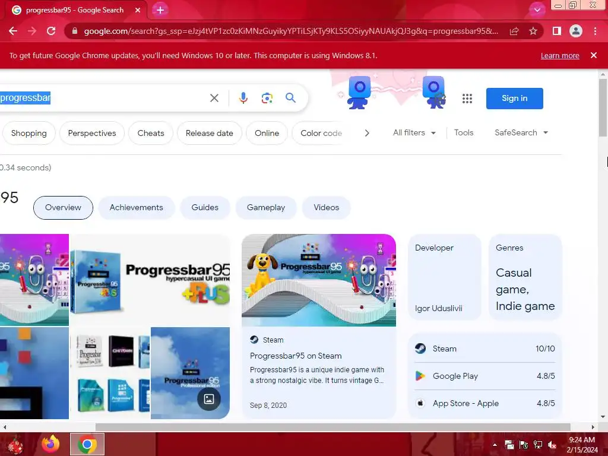Click the Steam source icon on the result card
608x456 pixels.
(x=254, y=340)
